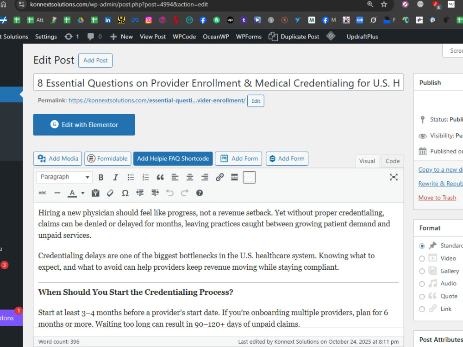Click Move to Trash link
The height and width of the screenshot is (347, 463).
438,198
